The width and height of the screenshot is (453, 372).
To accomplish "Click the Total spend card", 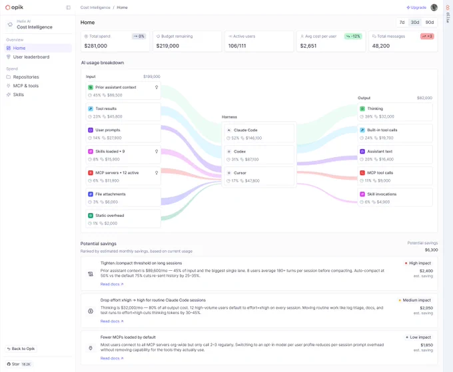I will 115,41.
